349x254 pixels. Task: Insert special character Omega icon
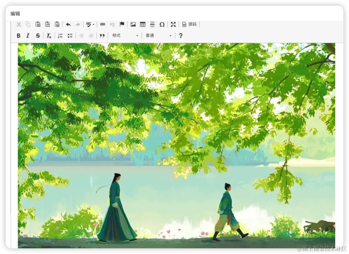[x=162, y=24]
